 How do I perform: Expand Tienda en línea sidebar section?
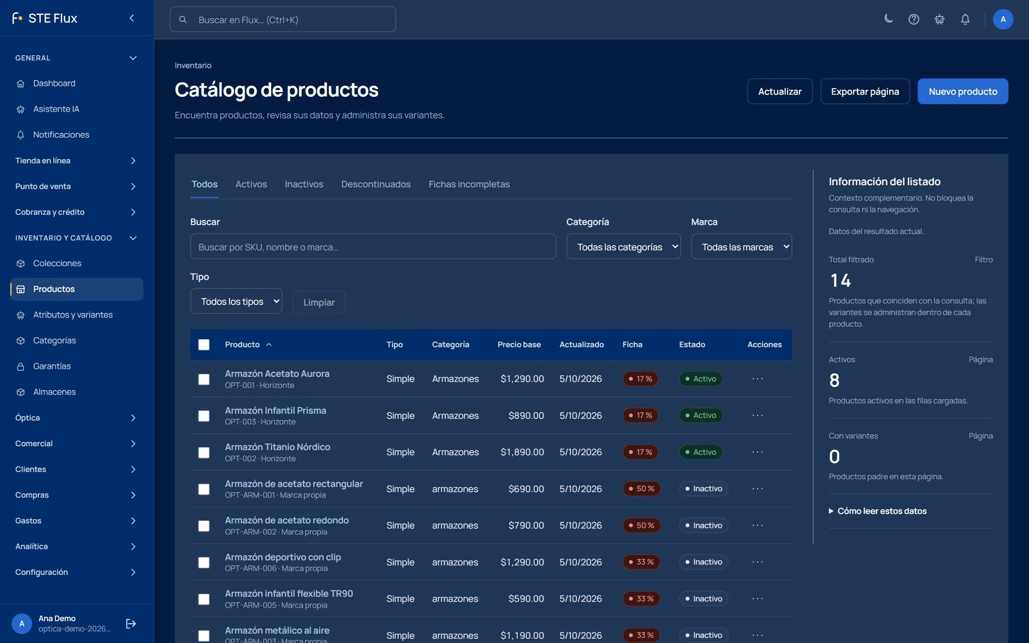[x=77, y=161]
